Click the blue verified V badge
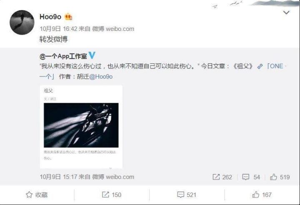Image resolution: width=300 pixels, height=205 pixels. tap(92, 56)
